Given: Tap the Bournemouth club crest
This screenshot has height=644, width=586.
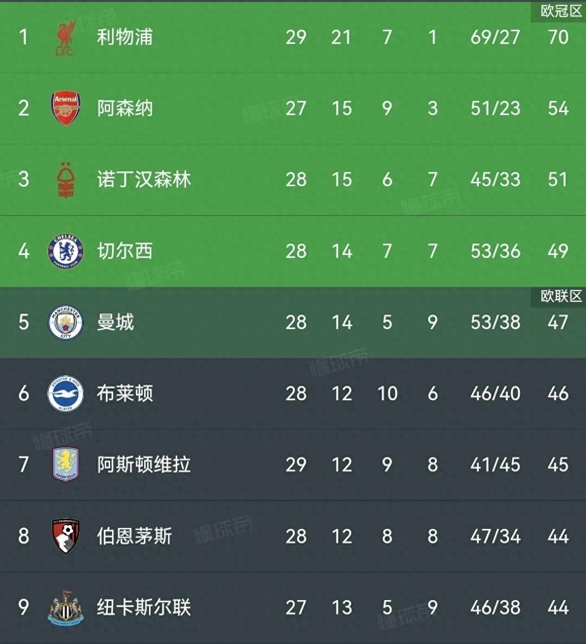Looking at the screenshot, I should (66, 536).
